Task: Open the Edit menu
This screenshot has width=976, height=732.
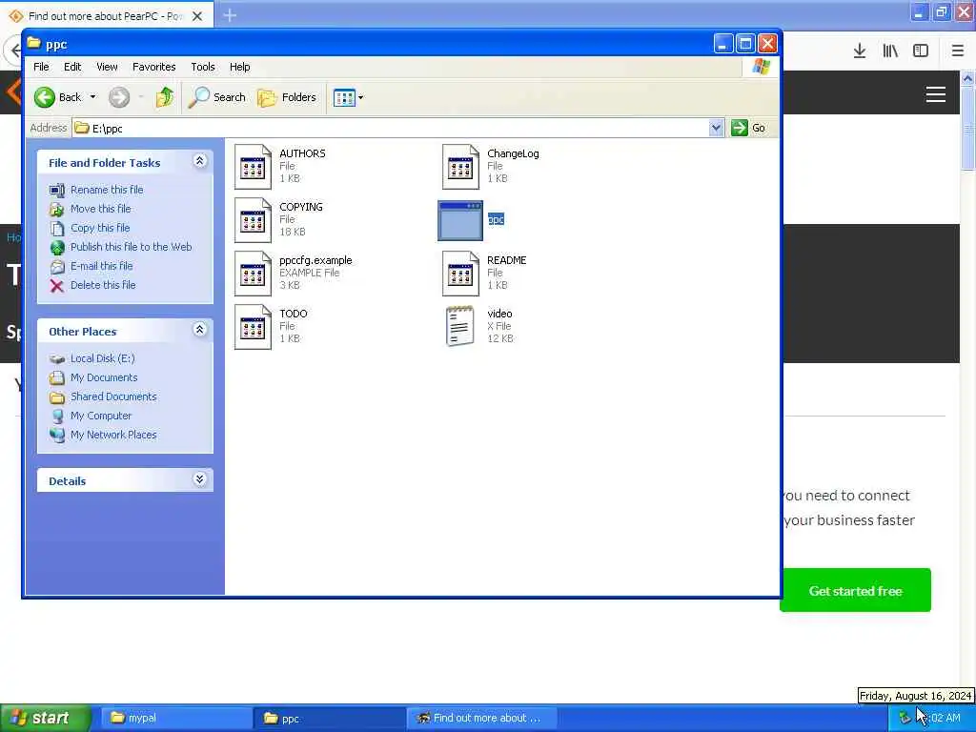Action: pyautogui.click(x=72, y=67)
